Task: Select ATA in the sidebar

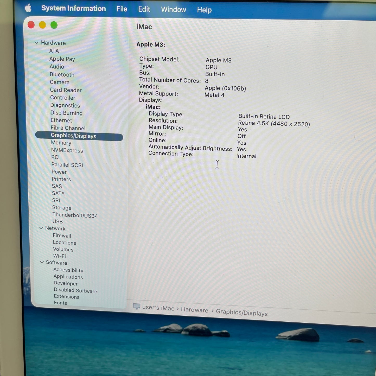Action: coord(54,51)
